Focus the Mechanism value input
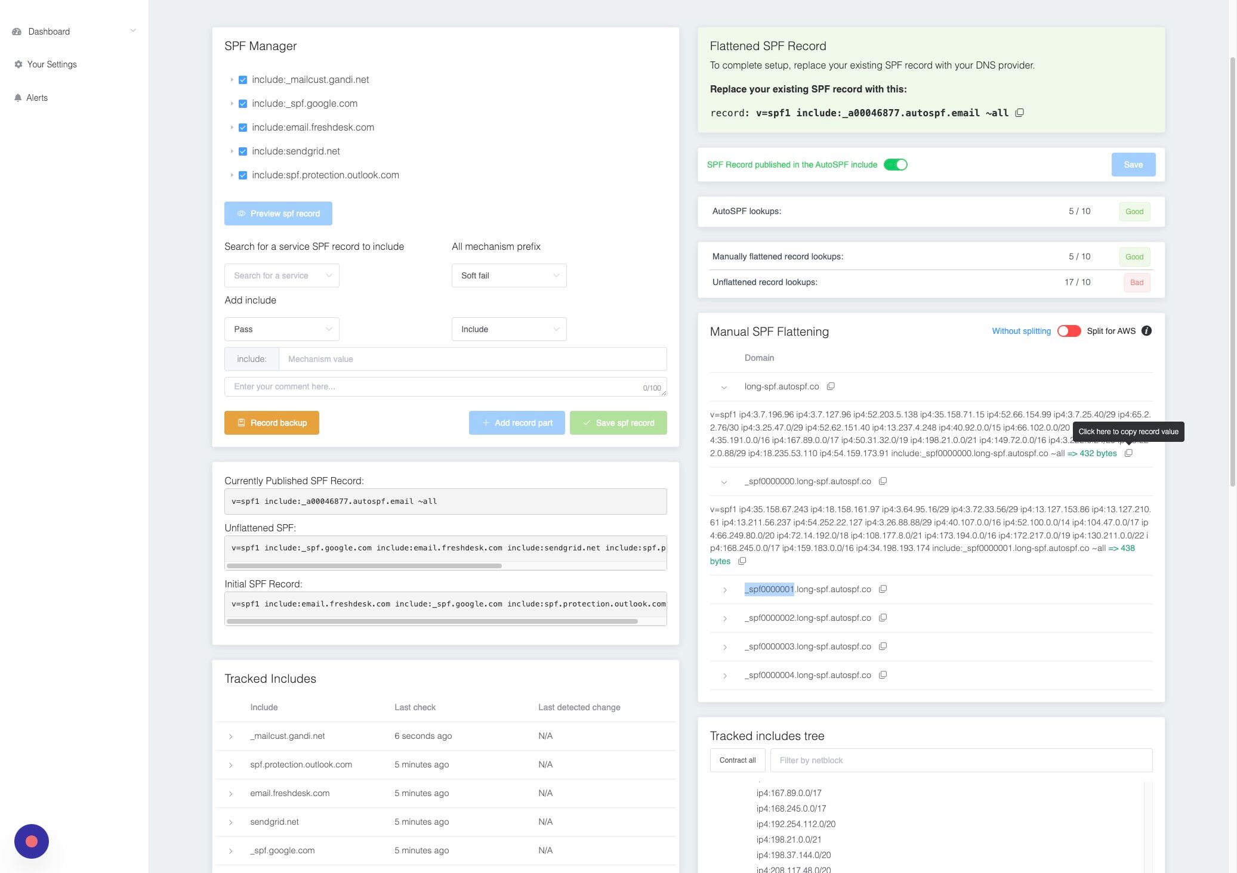The width and height of the screenshot is (1237, 873). pyautogui.click(x=473, y=359)
